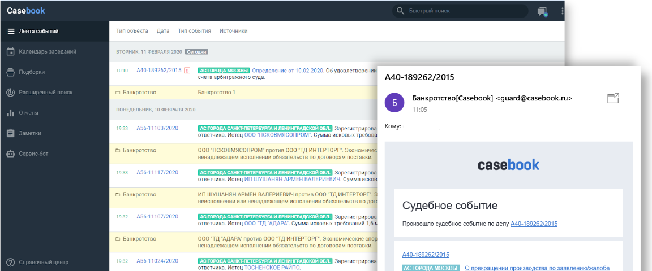The image size is (652, 271).
Task: Open case A56-11107/2020
Action: [x=157, y=216]
